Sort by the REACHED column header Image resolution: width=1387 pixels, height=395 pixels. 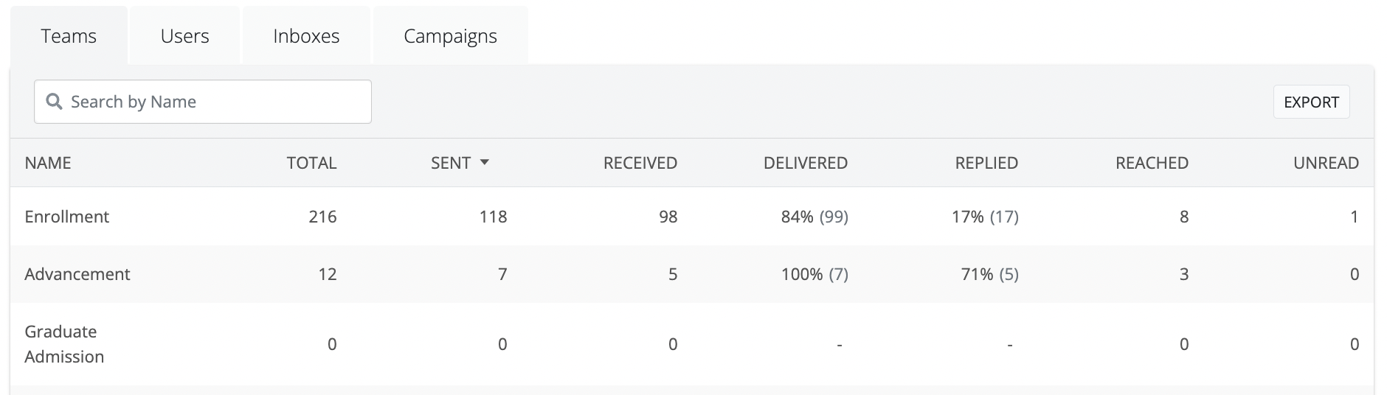[1152, 163]
